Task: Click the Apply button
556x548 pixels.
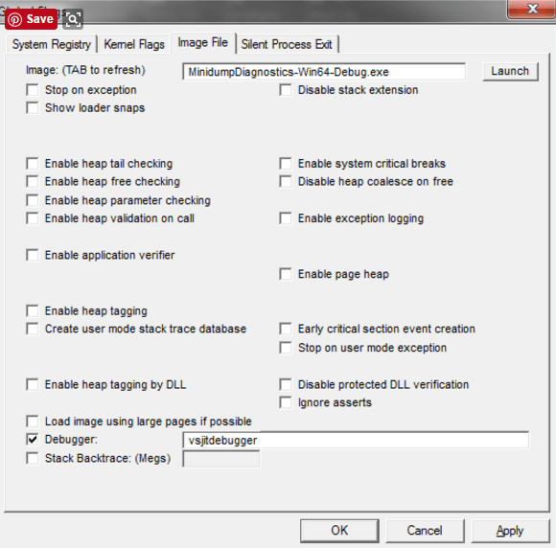Action: click(x=510, y=531)
